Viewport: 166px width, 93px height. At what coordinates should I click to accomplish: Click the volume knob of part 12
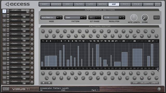tap(32, 63)
